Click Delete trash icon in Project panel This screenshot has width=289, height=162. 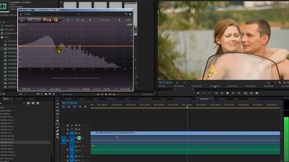coord(53,94)
